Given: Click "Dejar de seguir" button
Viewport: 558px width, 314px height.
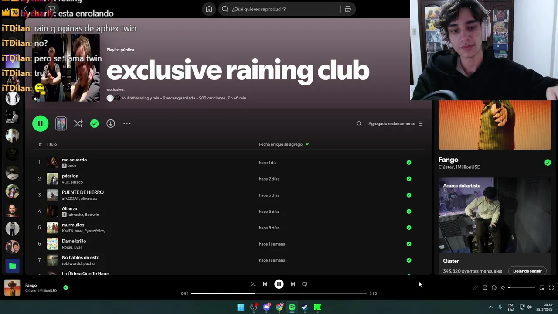Looking at the screenshot, I should [527, 271].
